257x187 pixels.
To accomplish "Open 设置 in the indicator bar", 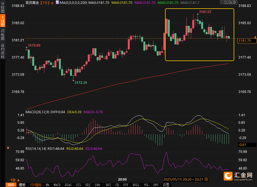I will click(166, 185).
